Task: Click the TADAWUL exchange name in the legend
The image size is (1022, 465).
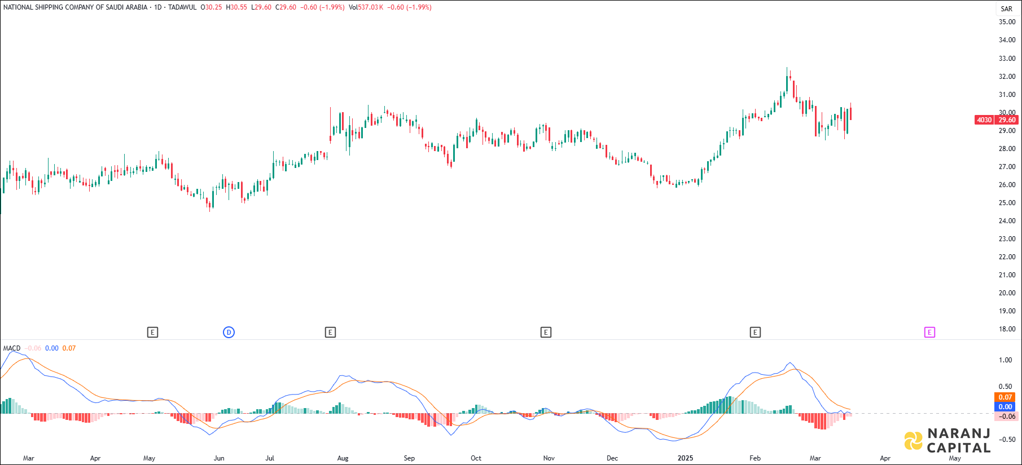Action: tap(182, 7)
